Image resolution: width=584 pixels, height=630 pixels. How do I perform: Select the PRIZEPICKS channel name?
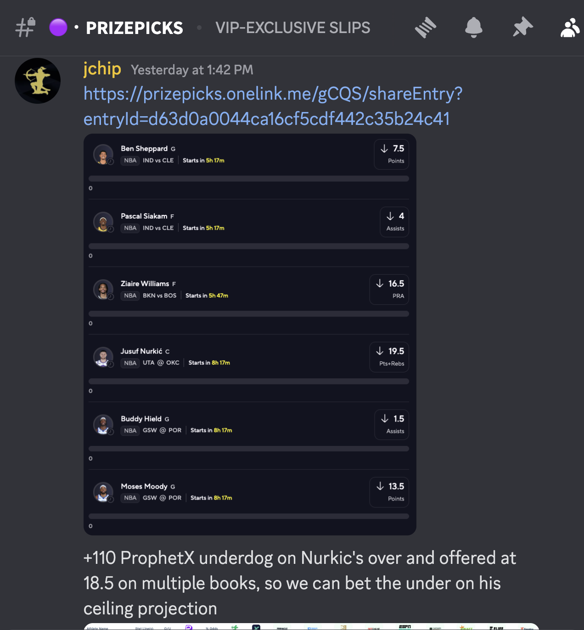click(135, 28)
